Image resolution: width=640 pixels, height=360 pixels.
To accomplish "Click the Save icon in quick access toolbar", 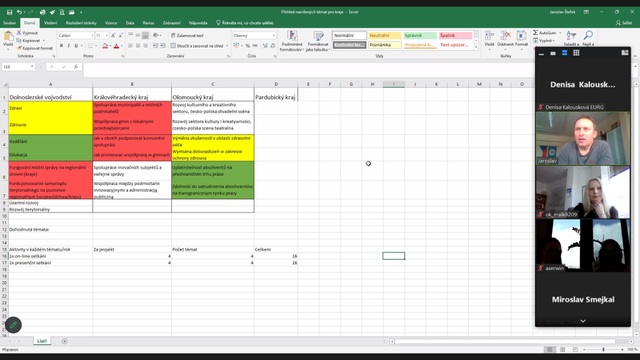I will click(9, 12).
